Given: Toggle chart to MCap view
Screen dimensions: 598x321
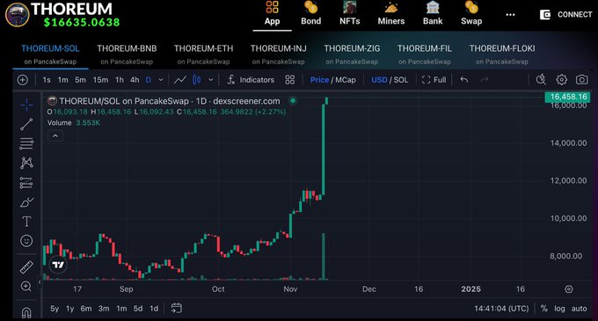Looking at the screenshot, I should tap(346, 80).
